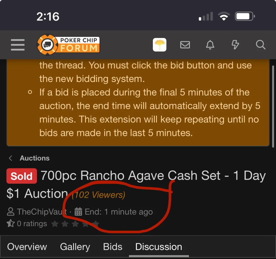The width and height of the screenshot is (276, 259).
Task: Open the private messages envelope icon
Action: click(x=185, y=45)
